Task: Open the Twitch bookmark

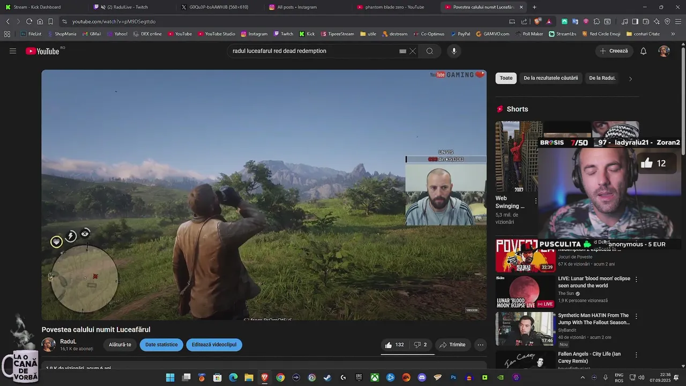Action: pos(284,34)
